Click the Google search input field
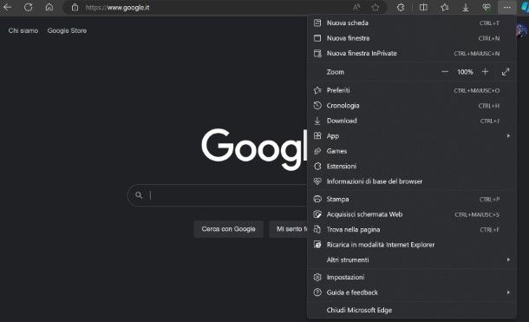 coord(218,195)
